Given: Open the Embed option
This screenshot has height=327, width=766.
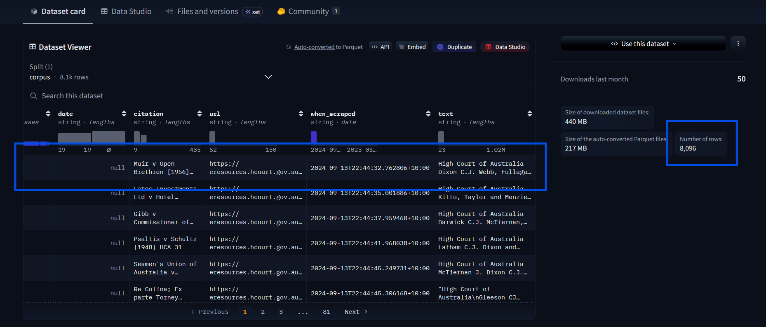Looking at the screenshot, I should 412,47.
